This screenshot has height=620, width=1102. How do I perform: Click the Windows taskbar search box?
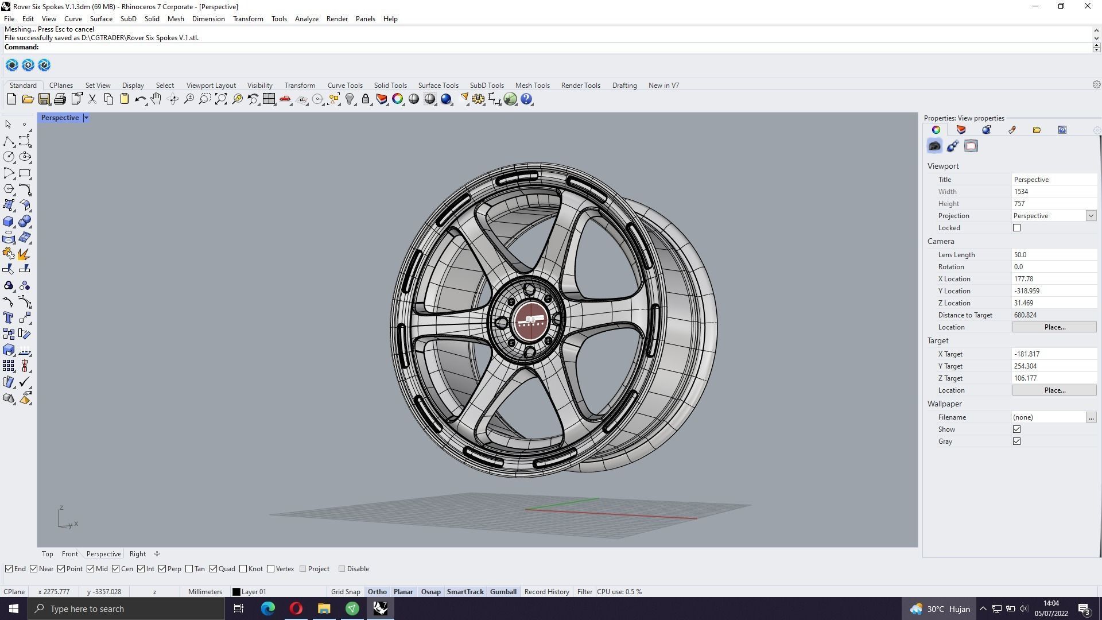pos(126,609)
